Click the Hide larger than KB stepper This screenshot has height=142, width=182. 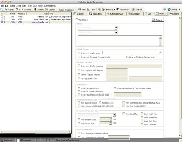pos(111,123)
